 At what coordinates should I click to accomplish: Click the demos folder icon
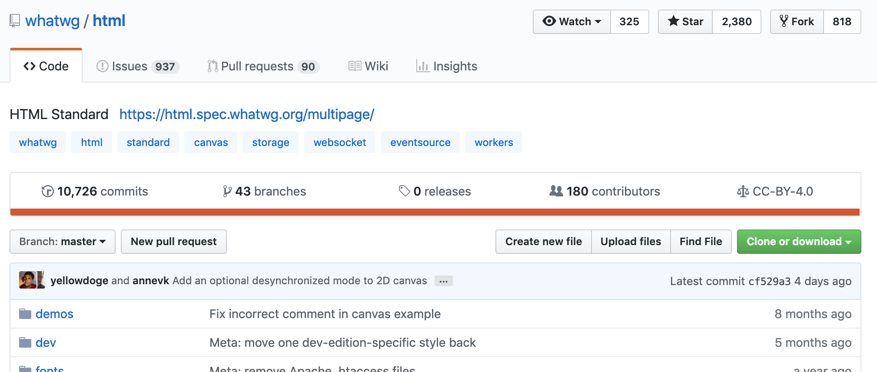click(x=25, y=314)
